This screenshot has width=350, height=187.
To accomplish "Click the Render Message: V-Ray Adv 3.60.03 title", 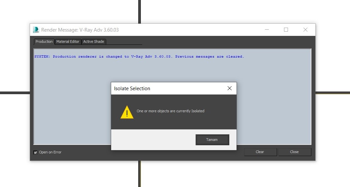I will (x=80, y=30).
